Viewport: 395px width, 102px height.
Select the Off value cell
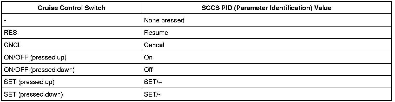pos(266,70)
